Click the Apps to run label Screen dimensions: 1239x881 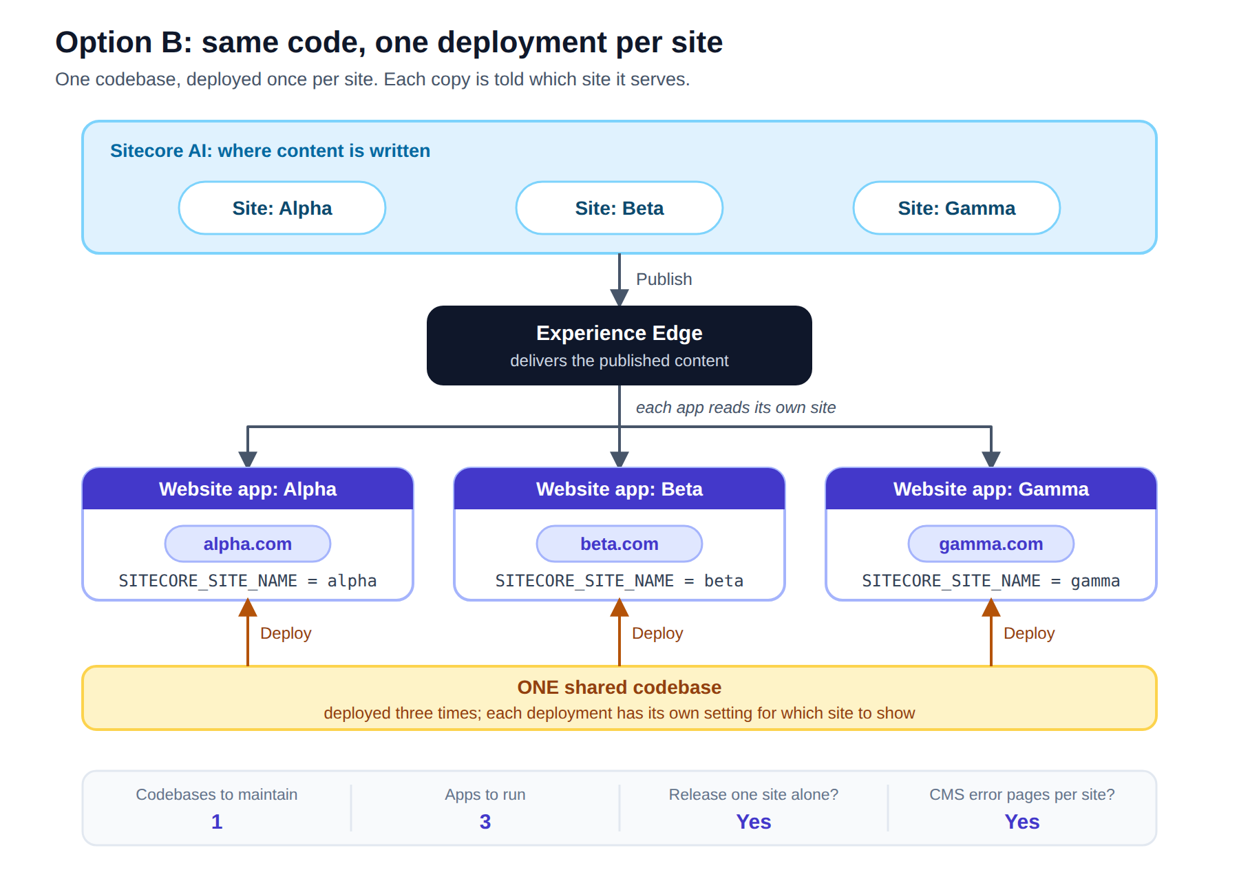click(485, 794)
